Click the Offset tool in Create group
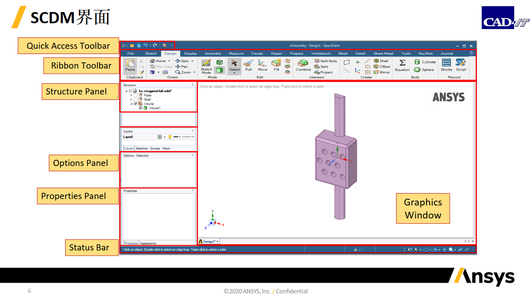The width and height of the screenshot is (531, 299). pos(382,66)
